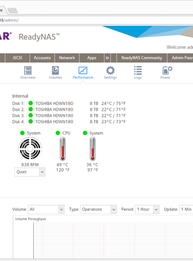Image resolution: width=193 pixels, height=261 pixels.
Task: Click the Disk 3 TOSHIBA HDWN180 entry
Action: (54, 116)
